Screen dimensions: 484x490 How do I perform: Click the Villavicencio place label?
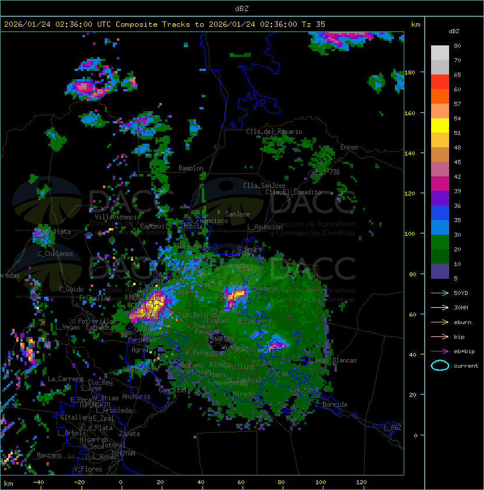coord(118,217)
